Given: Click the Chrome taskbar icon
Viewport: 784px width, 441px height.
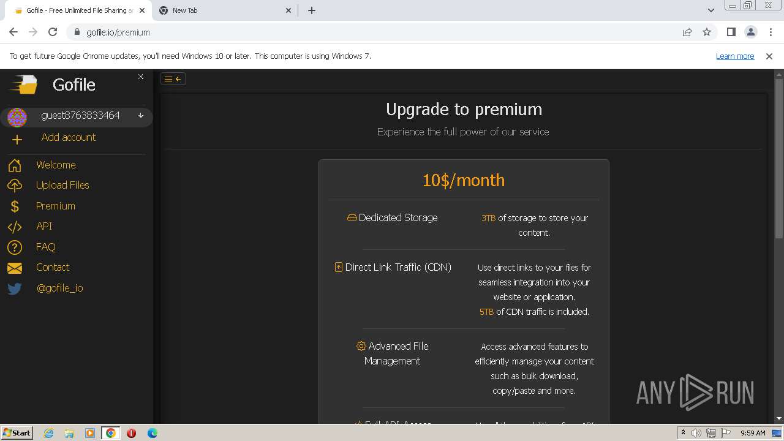Looking at the screenshot, I should (111, 433).
